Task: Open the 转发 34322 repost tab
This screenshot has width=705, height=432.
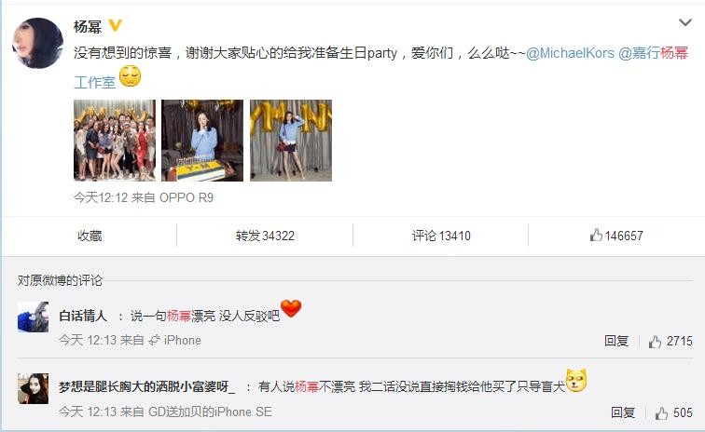Action: (x=265, y=236)
